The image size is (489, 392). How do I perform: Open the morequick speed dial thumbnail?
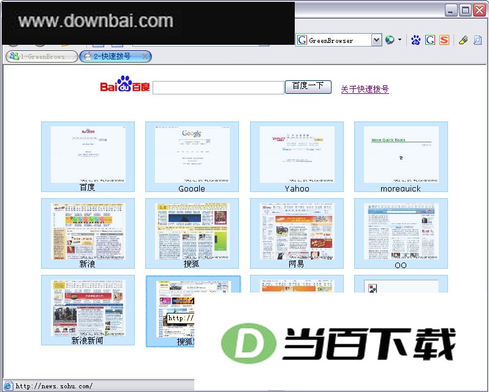pyautogui.click(x=401, y=156)
